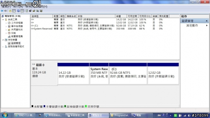Switch to VAIO T13 Internet Explorer taskbar button
The width and height of the screenshot is (210, 118).
25,115
